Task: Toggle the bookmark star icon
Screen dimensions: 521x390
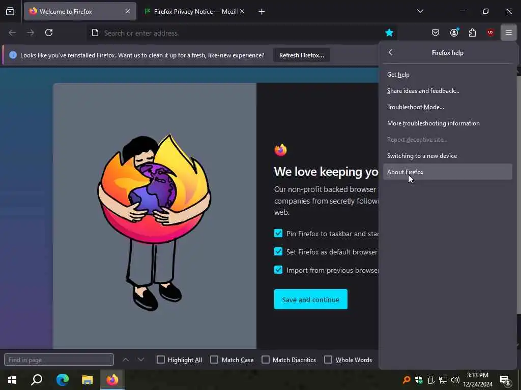Action: coord(389,32)
